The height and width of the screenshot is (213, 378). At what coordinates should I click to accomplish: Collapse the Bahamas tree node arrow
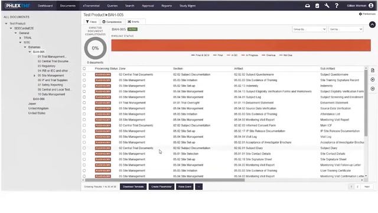coord(25,47)
